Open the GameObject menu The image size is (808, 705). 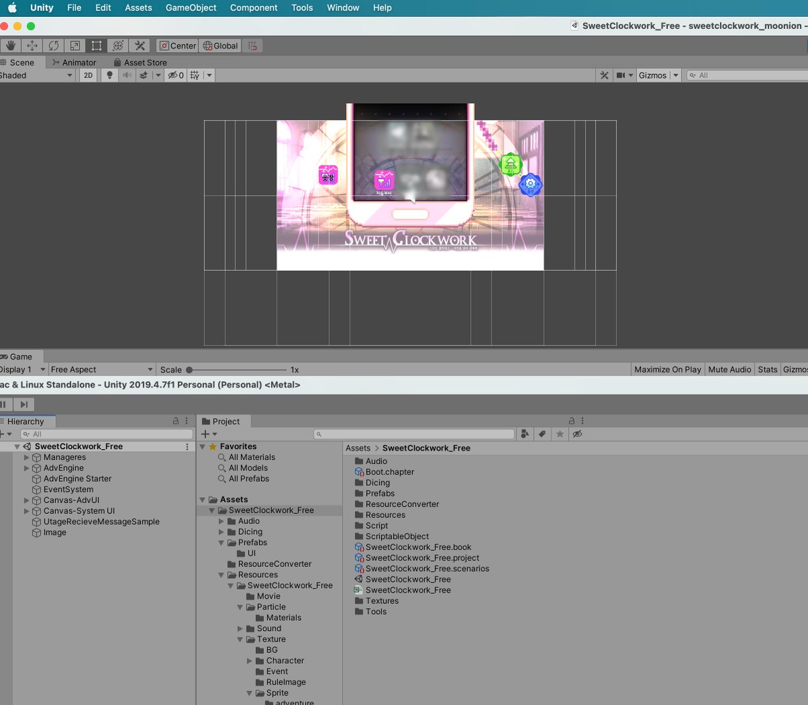pyautogui.click(x=191, y=8)
